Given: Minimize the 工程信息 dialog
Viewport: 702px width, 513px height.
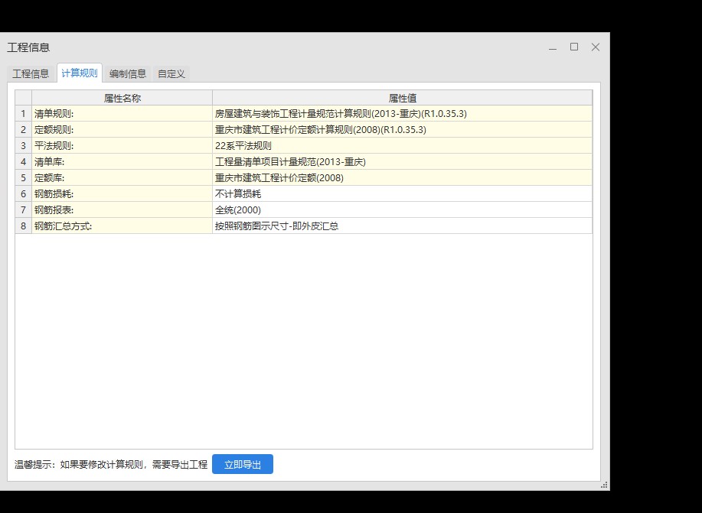Looking at the screenshot, I should tap(553, 47).
